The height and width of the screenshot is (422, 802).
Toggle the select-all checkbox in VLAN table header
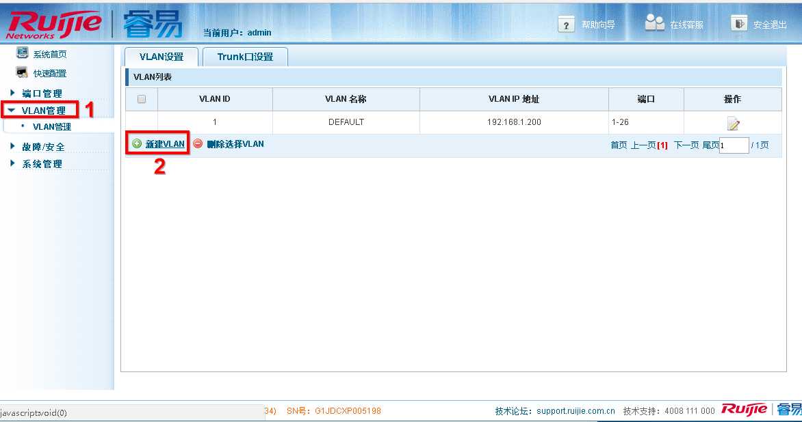tap(142, 99)
